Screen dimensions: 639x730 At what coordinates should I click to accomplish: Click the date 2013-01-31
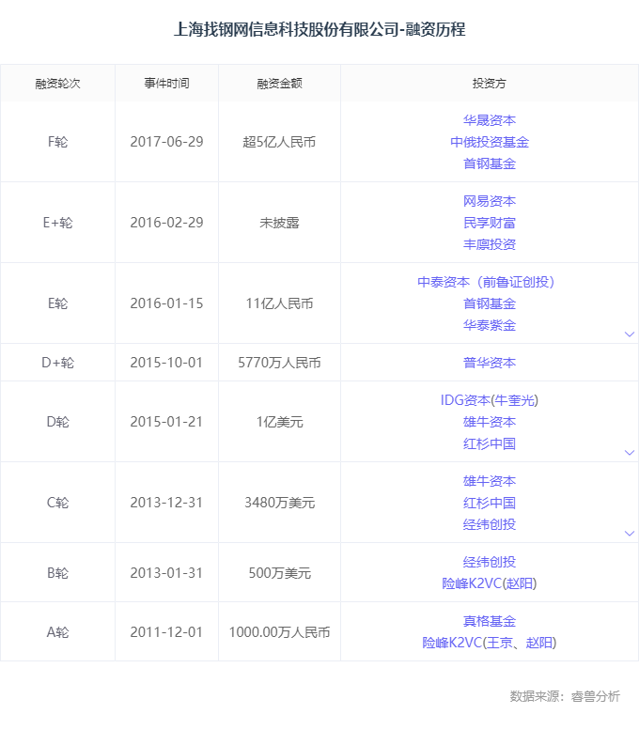click(x=166, y=573)
